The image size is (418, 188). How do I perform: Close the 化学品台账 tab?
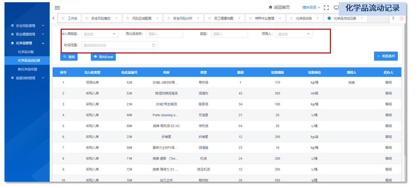click(317, 18)
